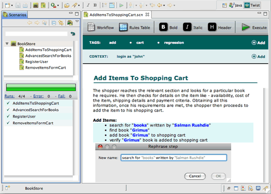Switch to the Twist perspective

pos(252,5)
